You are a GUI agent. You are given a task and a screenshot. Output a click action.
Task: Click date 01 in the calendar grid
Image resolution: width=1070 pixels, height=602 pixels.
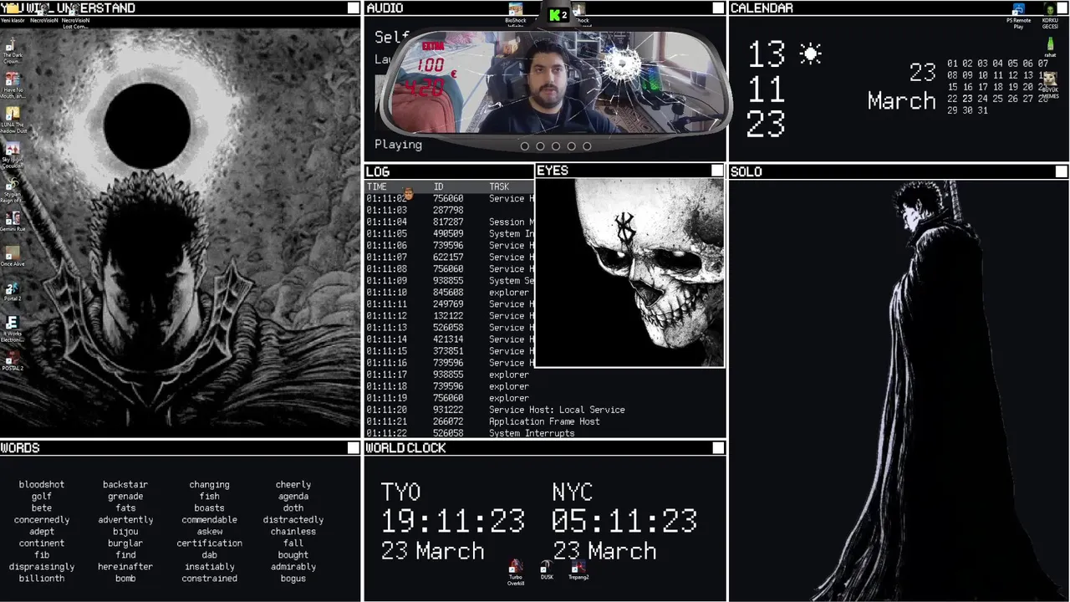952,64
